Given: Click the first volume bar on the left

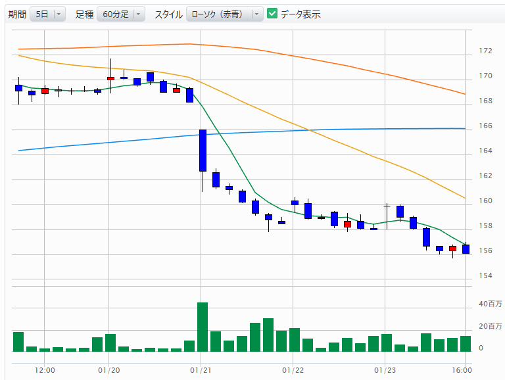Looking at the screenshot, I should pos(18,342).
